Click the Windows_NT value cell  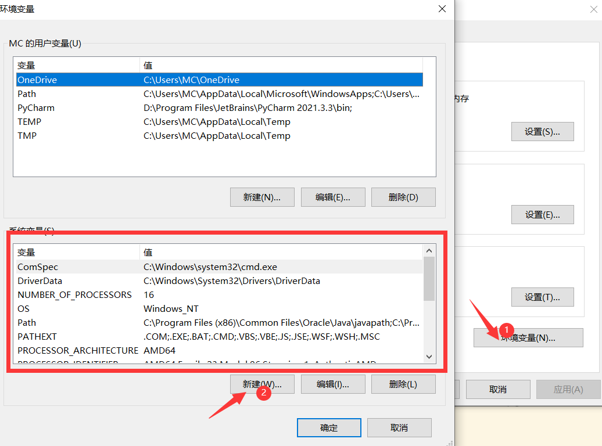171,308
